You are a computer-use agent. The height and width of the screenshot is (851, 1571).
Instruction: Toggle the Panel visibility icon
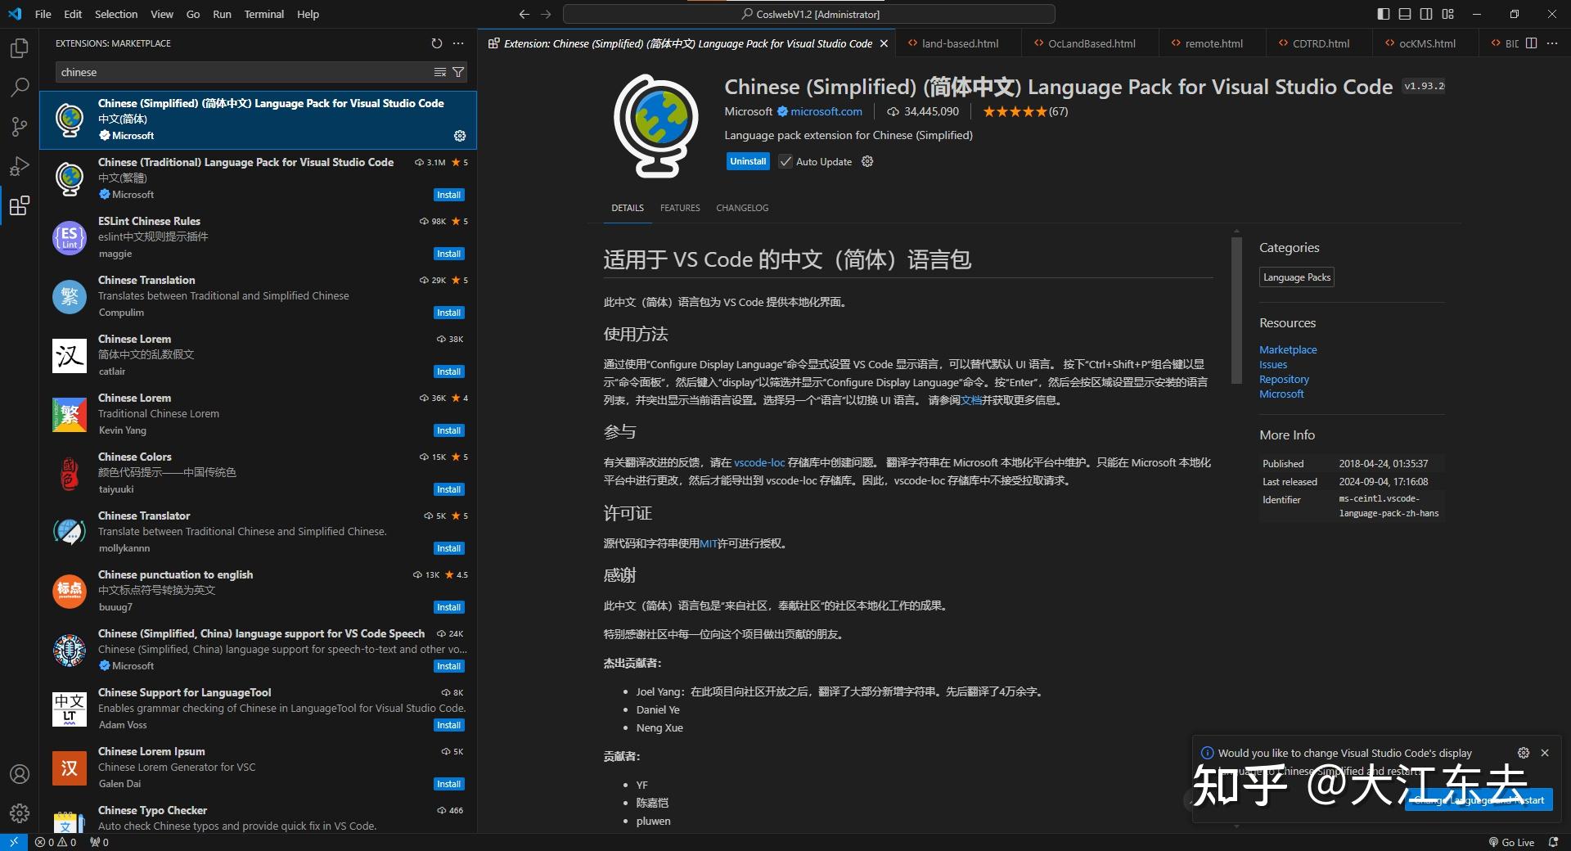(1404, 14)
